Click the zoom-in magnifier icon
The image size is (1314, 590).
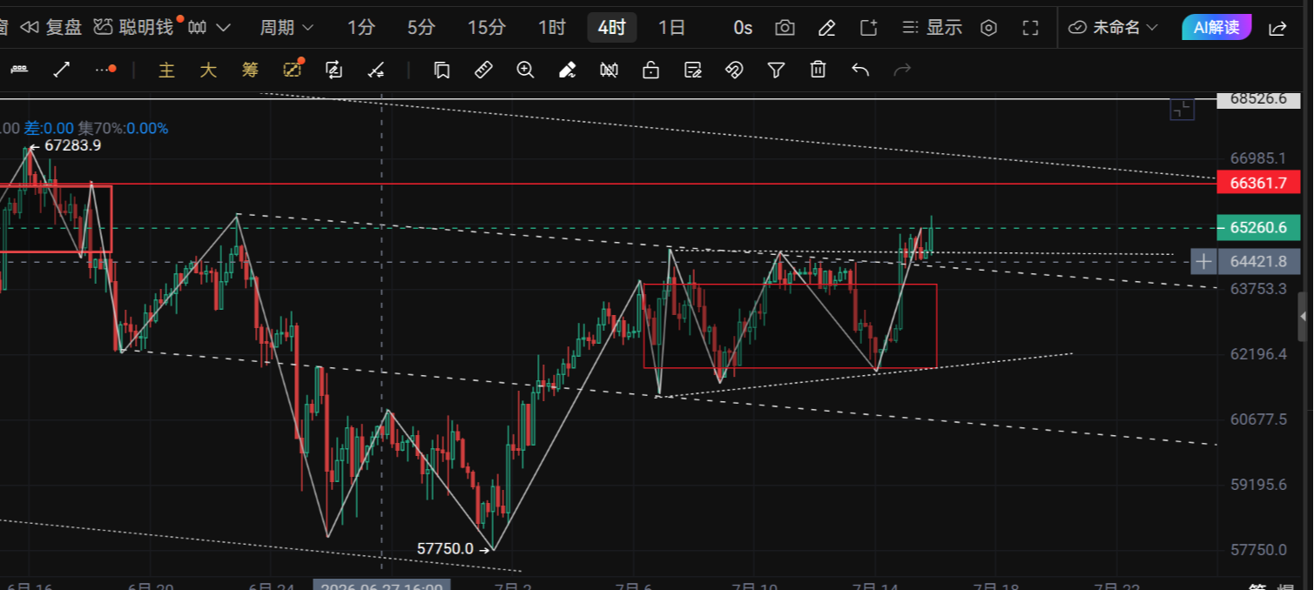(525, 70)
